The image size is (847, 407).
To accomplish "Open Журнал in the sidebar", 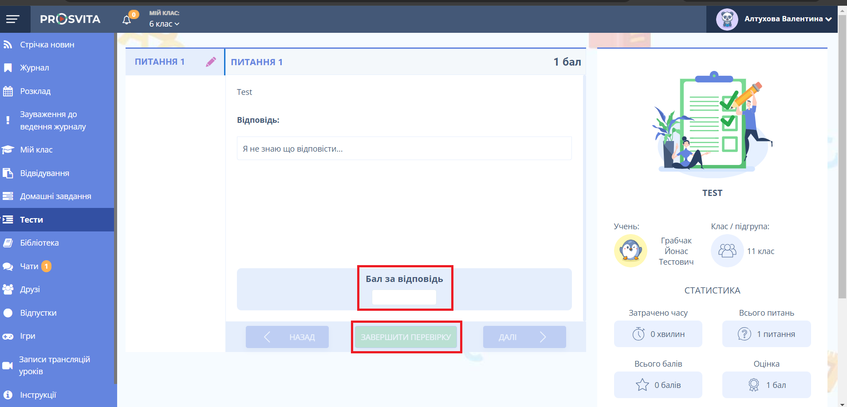I will (x=35, y=68).
